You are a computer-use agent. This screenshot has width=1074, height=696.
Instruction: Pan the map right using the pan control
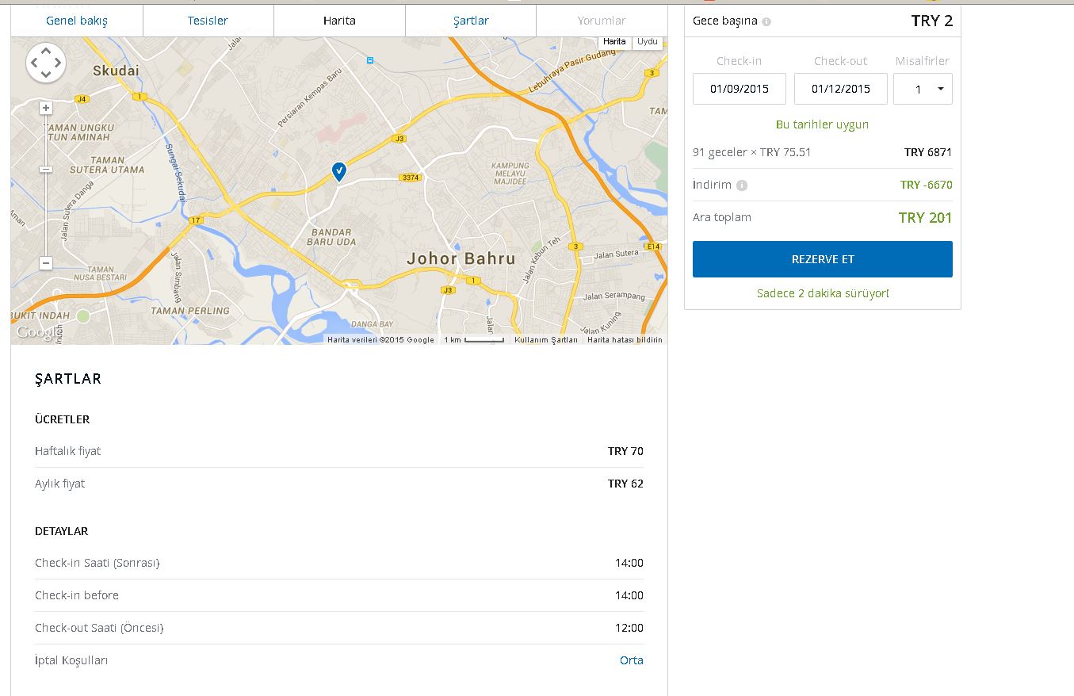(x=59, y=63)
